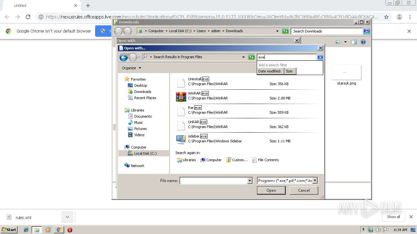Open Windows Media Player taskbar icon
The height and width of the screenshot is (234, 417).
click(x=48, y=230)
